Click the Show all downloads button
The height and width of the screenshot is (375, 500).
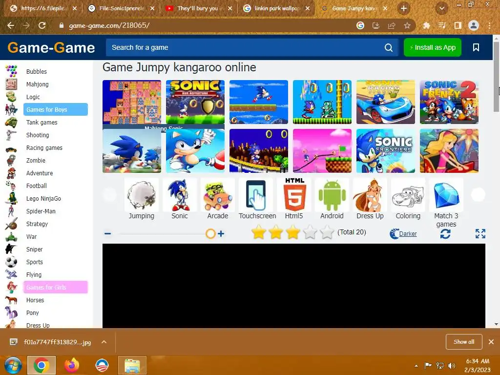tap(464, 342)
